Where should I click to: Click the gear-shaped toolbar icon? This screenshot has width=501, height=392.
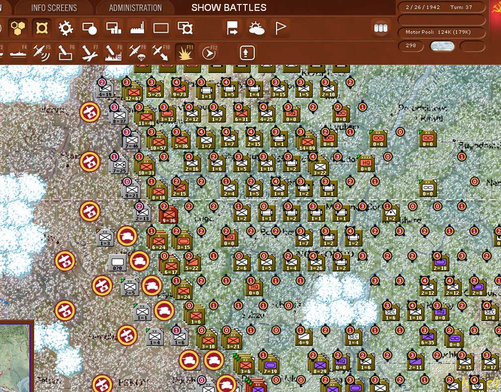(66, 28)
